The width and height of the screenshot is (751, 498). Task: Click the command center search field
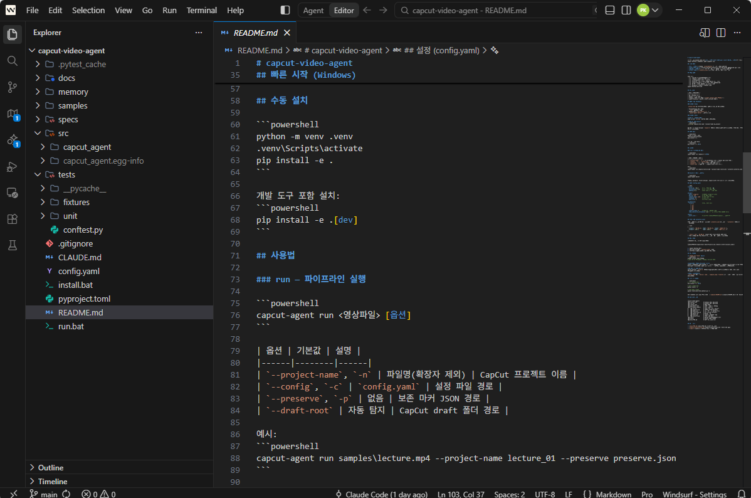pyautogui.click(x=496, y=10)
